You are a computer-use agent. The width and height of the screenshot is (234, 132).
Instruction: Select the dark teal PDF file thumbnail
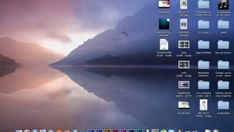tap(164, 24)
